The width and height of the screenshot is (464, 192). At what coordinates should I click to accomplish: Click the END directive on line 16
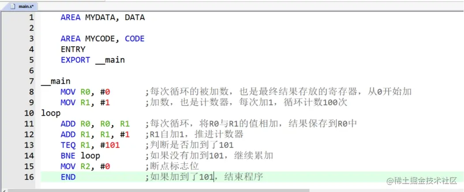point(68,177)
